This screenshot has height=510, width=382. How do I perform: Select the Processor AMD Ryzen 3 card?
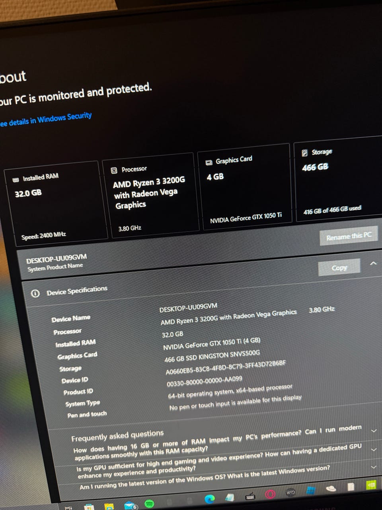point(150,196)
